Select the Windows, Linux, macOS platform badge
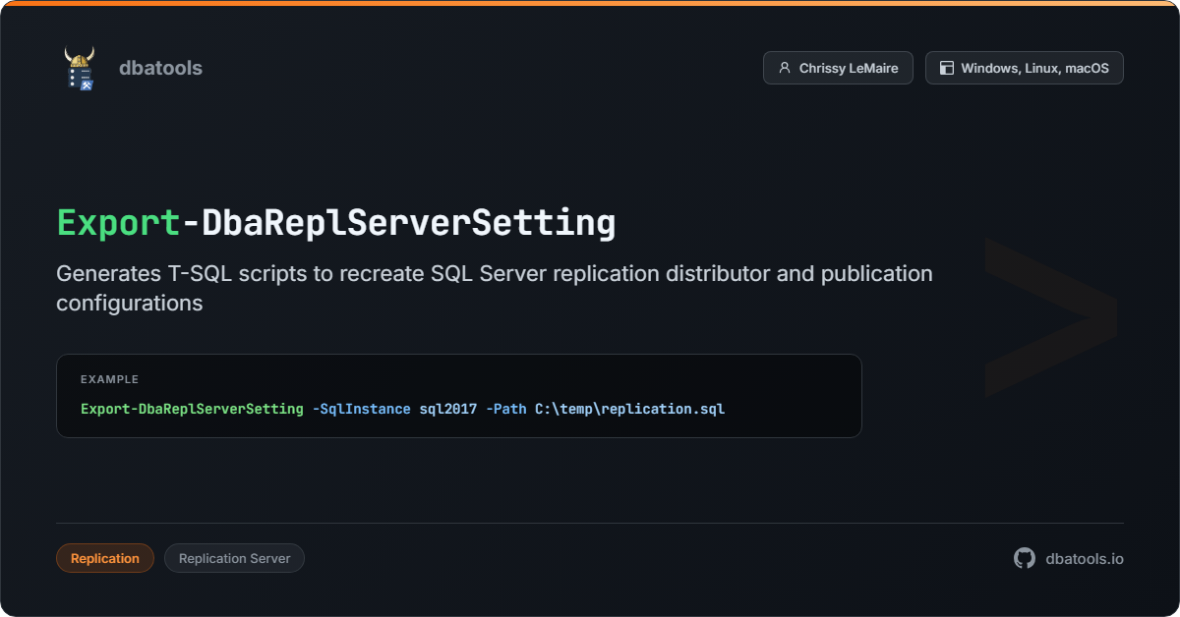The image size is (1180, 617). 1024,68
